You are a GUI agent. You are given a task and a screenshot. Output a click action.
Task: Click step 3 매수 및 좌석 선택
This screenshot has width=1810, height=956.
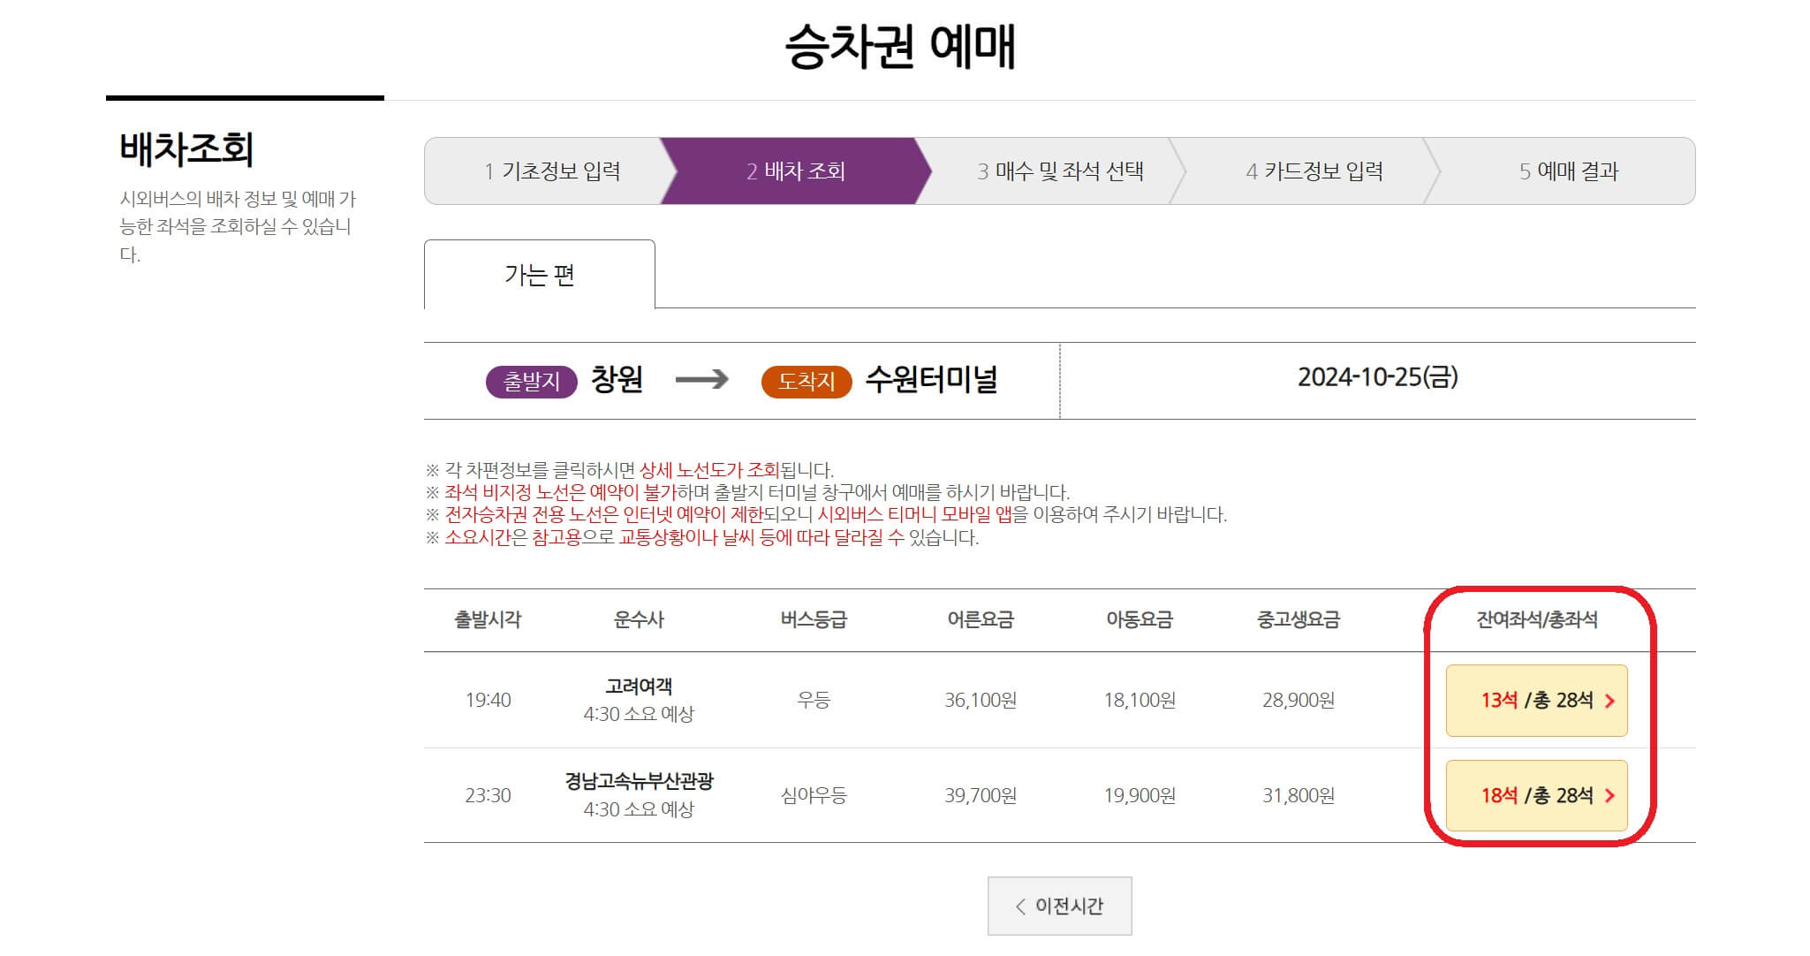pos(1060,171)
